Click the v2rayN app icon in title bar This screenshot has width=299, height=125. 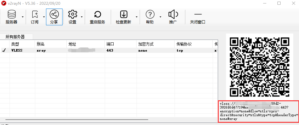pos(3,3)
